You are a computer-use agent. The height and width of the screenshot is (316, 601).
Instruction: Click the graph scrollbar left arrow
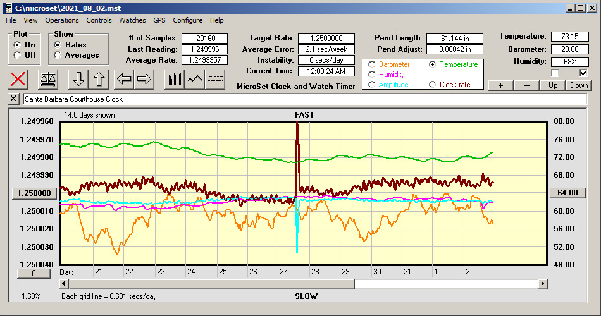point(64,284)
